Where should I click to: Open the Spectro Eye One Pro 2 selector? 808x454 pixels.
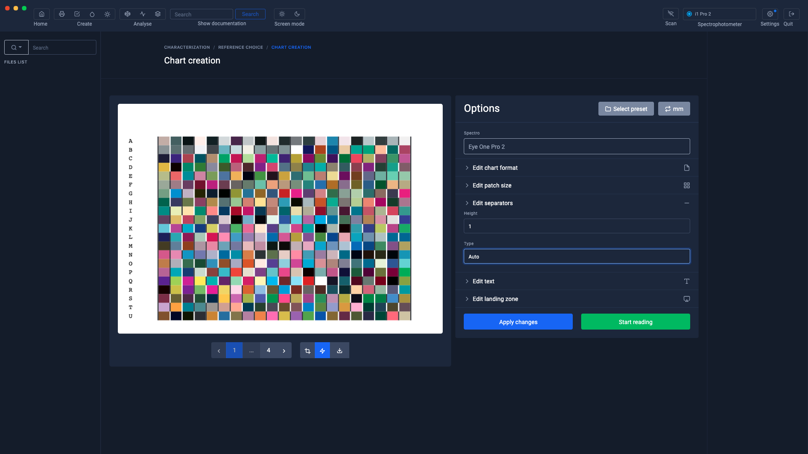577,146
